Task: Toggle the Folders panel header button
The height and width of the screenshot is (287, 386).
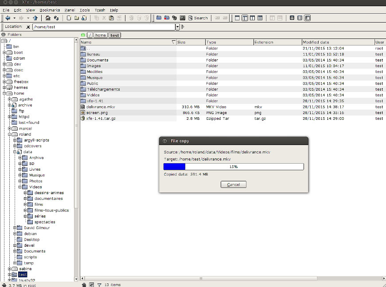Action: (4, 34)
